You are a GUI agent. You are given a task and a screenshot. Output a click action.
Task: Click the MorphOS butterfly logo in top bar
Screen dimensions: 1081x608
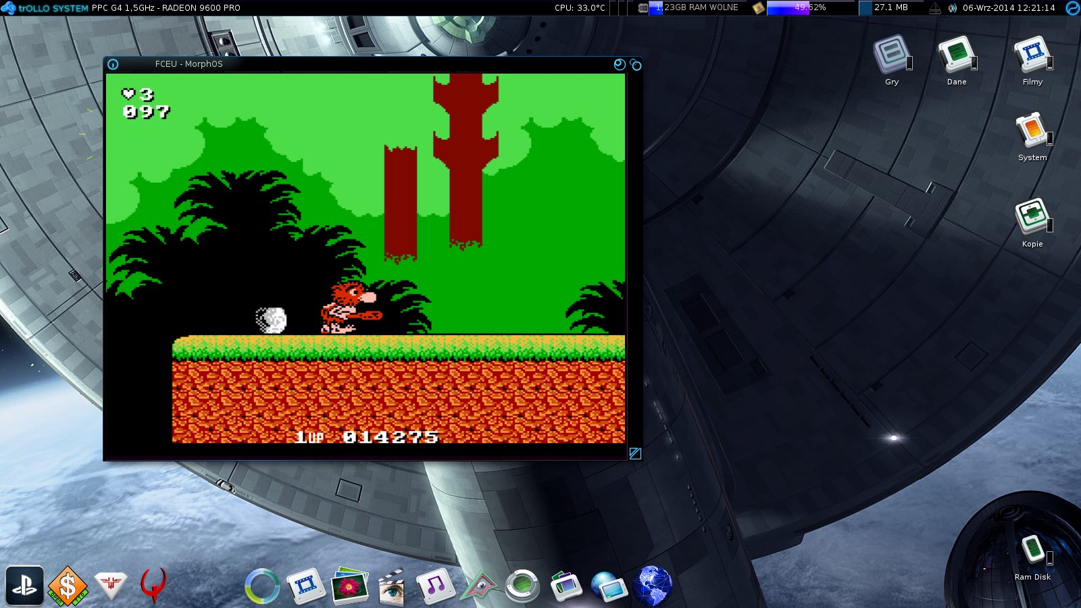(x=8, y=7)
